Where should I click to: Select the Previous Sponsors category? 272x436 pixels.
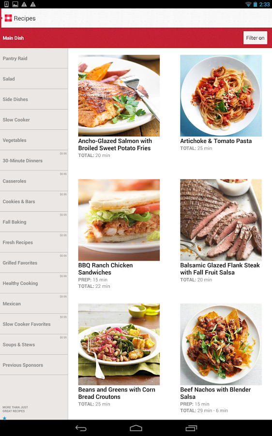coord(34,365)
